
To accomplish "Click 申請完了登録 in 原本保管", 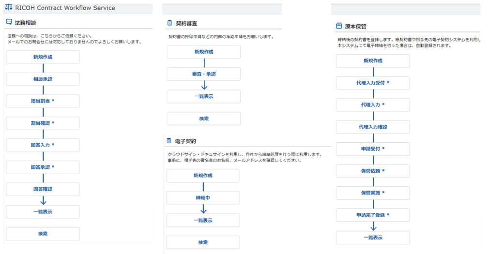I will point(373,215).
